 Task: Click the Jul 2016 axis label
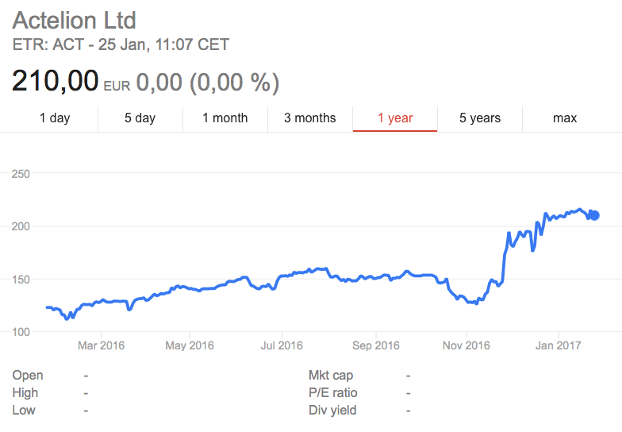point(282,345)
